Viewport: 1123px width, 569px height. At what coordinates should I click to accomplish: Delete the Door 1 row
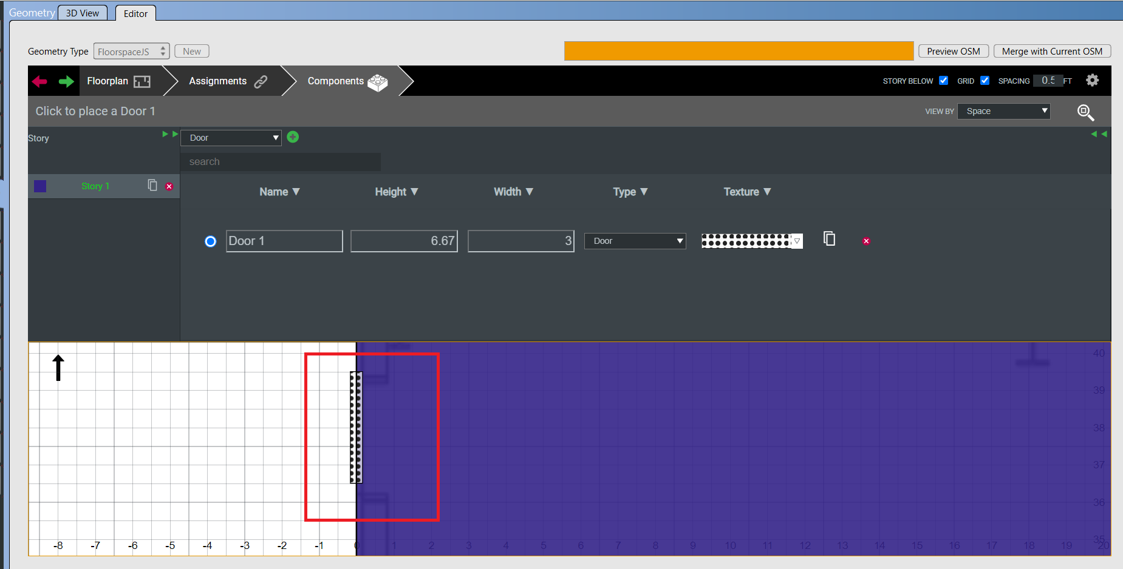point(866,241)
